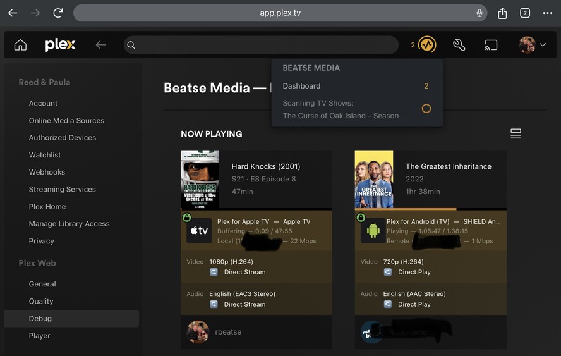Tap the microphone voice search icon

point(480,13)
